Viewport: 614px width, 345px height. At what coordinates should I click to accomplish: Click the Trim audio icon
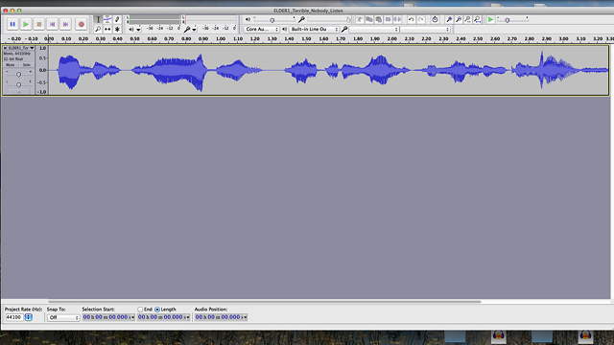388,19
